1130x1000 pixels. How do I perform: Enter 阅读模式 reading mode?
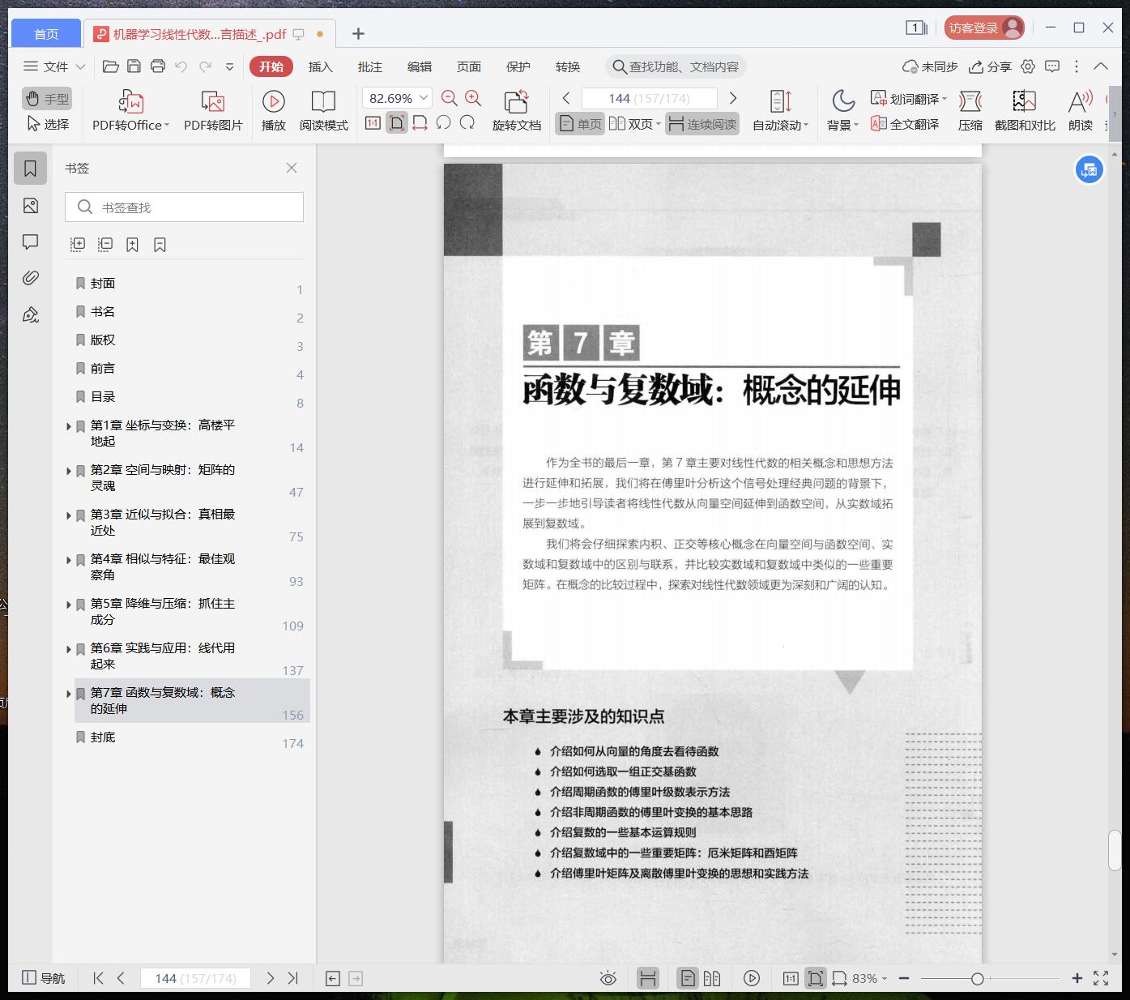[x=323, y=110]
